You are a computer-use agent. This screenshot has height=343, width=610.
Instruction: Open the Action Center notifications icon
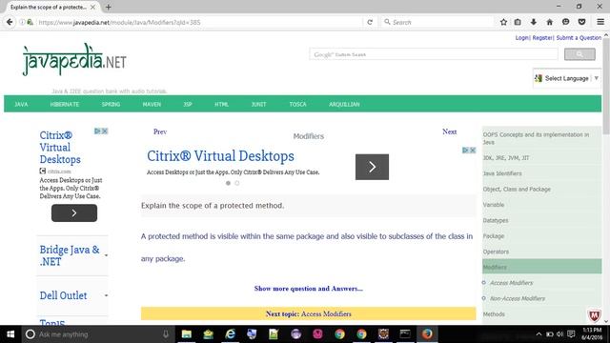pos(571,334)
